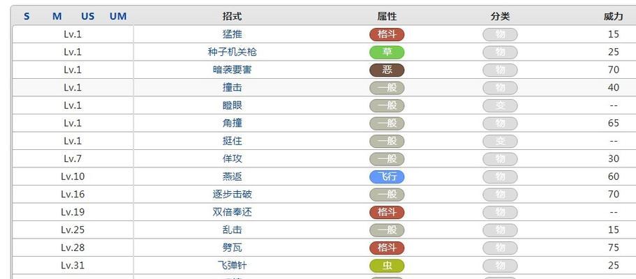
Task: Open the 飞弹针 move link
Action: tap(232, 266)
